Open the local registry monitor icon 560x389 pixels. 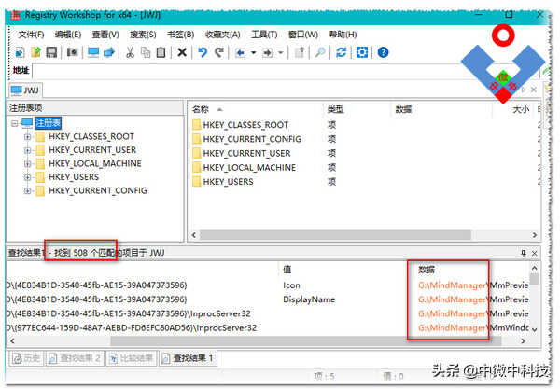(93, 52)
